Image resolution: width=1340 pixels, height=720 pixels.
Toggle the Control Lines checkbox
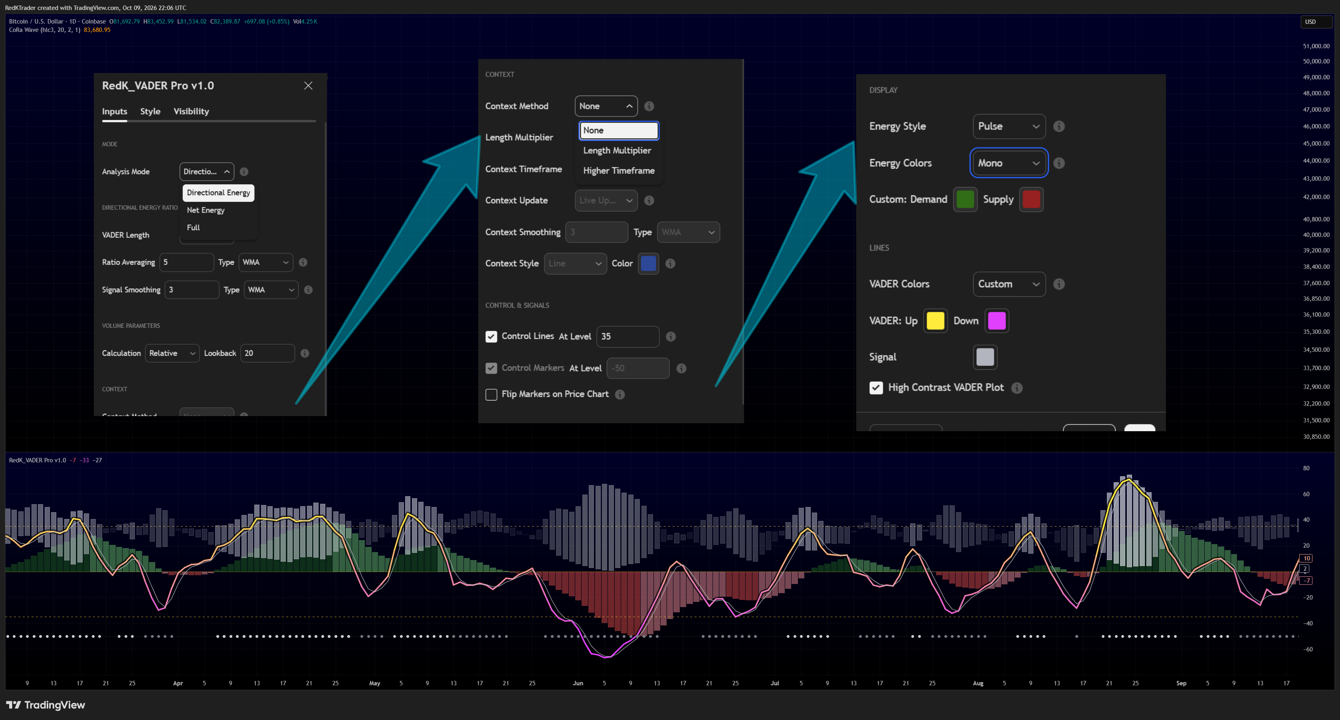click(x=491, y=337)
